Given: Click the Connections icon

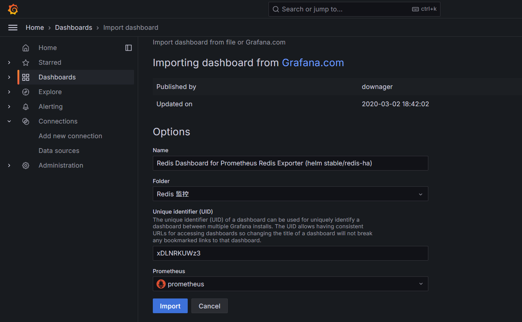Looking at the screenshot, I should coord(26,121).
